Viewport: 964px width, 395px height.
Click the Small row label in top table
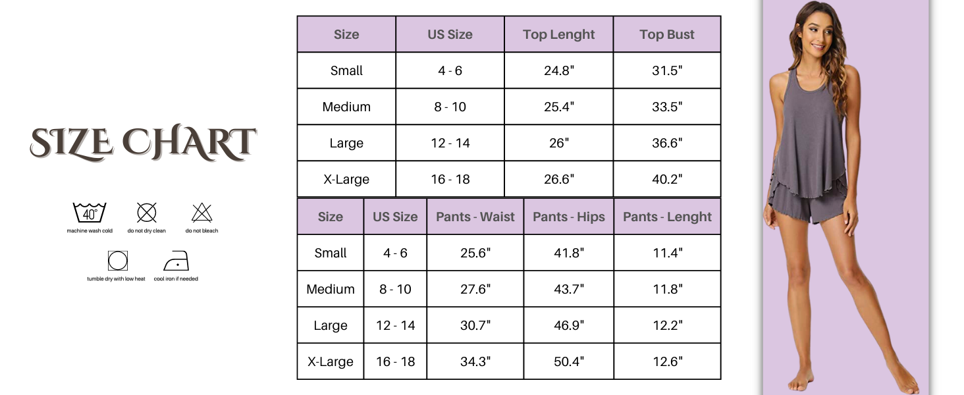point(346,70)
